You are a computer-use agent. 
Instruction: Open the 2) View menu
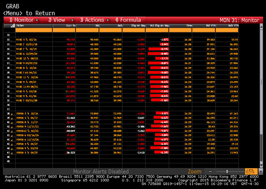(57, 20)
